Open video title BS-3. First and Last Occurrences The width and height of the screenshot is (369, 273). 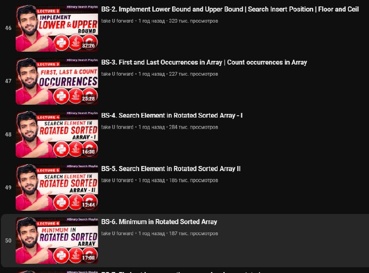(x=204, y=62)
